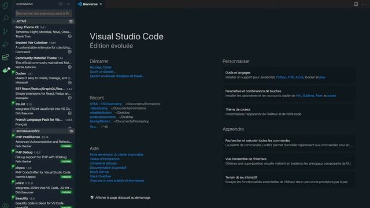Open gear menu for ES7 React extension
The image size is (370, 208).
pos(70,98)
